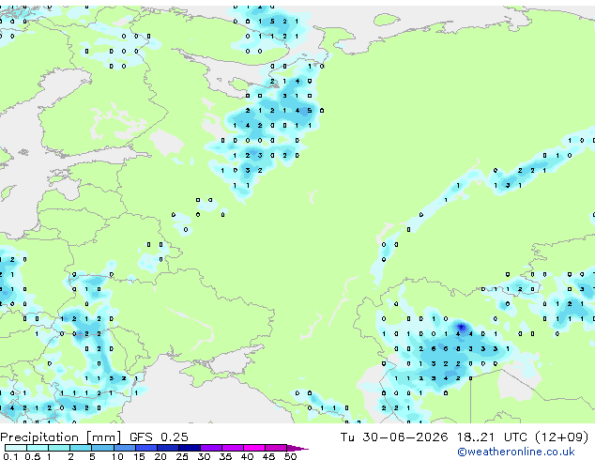
Task: Click the lightest 0.1–0.5 mm legend swatch
Action: coord(16,448)
